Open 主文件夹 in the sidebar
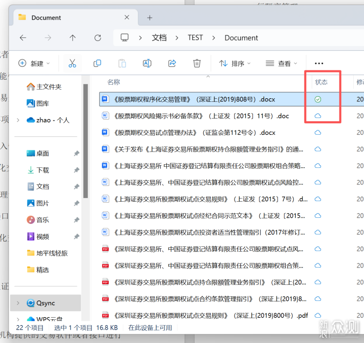The height and width of the screenshot is (343, 364). [44, 87]
